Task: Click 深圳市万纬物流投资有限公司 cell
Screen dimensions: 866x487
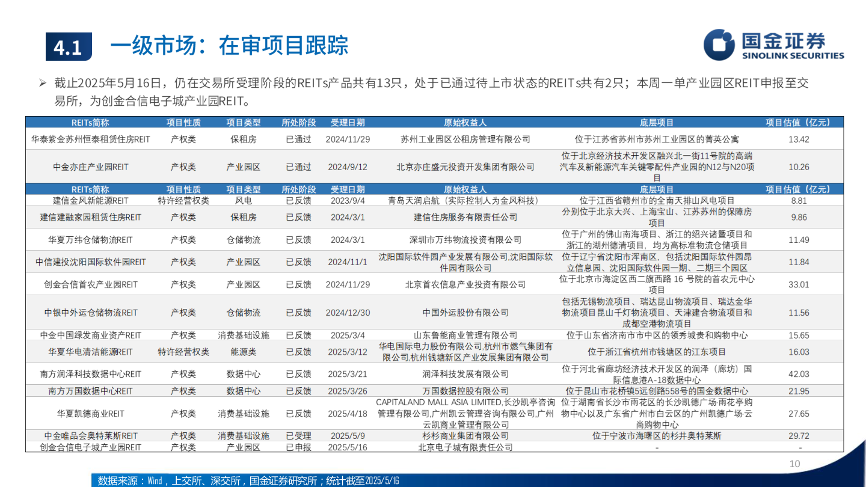Action: [x=465, y=239]
